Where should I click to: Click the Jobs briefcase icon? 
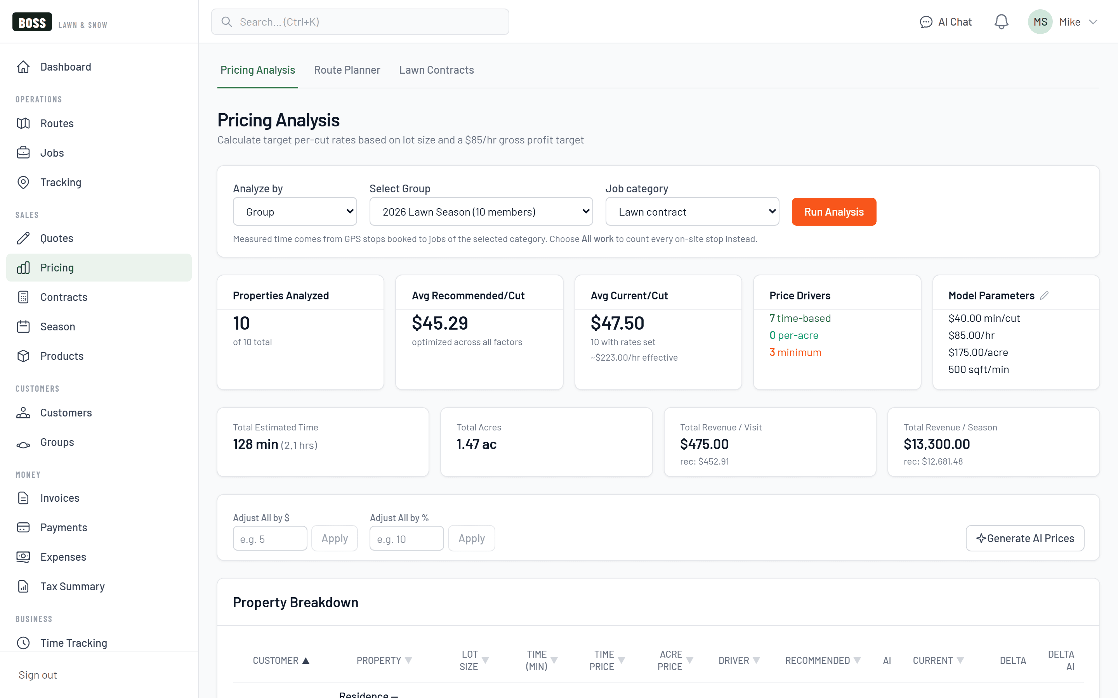pos(23,153)
